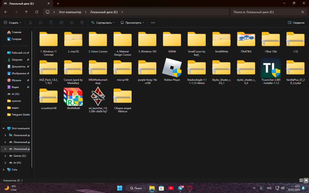Select the ! Blue 128x zip archive

click(x=271, y=40)
